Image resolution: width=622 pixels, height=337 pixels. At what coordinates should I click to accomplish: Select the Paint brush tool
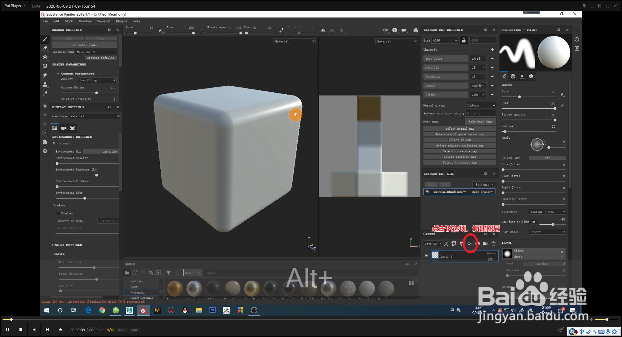click(x=45, y=39)
